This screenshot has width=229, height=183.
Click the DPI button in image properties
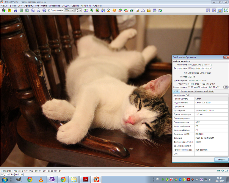point(226,87)
